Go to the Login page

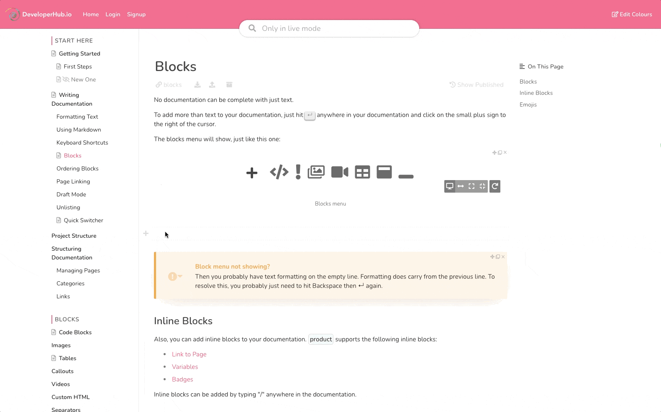[x=113, y=14]
